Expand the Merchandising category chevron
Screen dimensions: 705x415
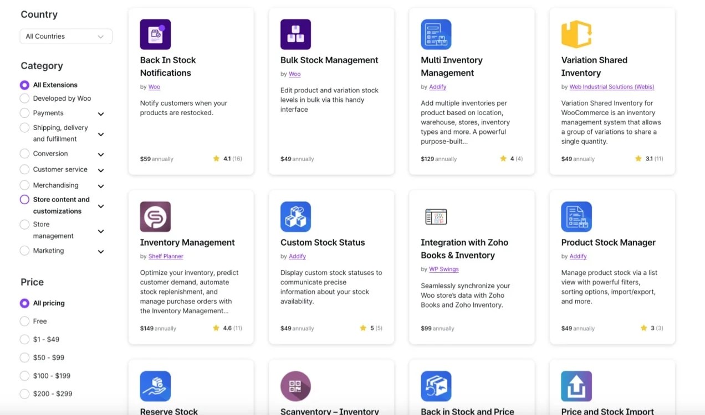101,186
